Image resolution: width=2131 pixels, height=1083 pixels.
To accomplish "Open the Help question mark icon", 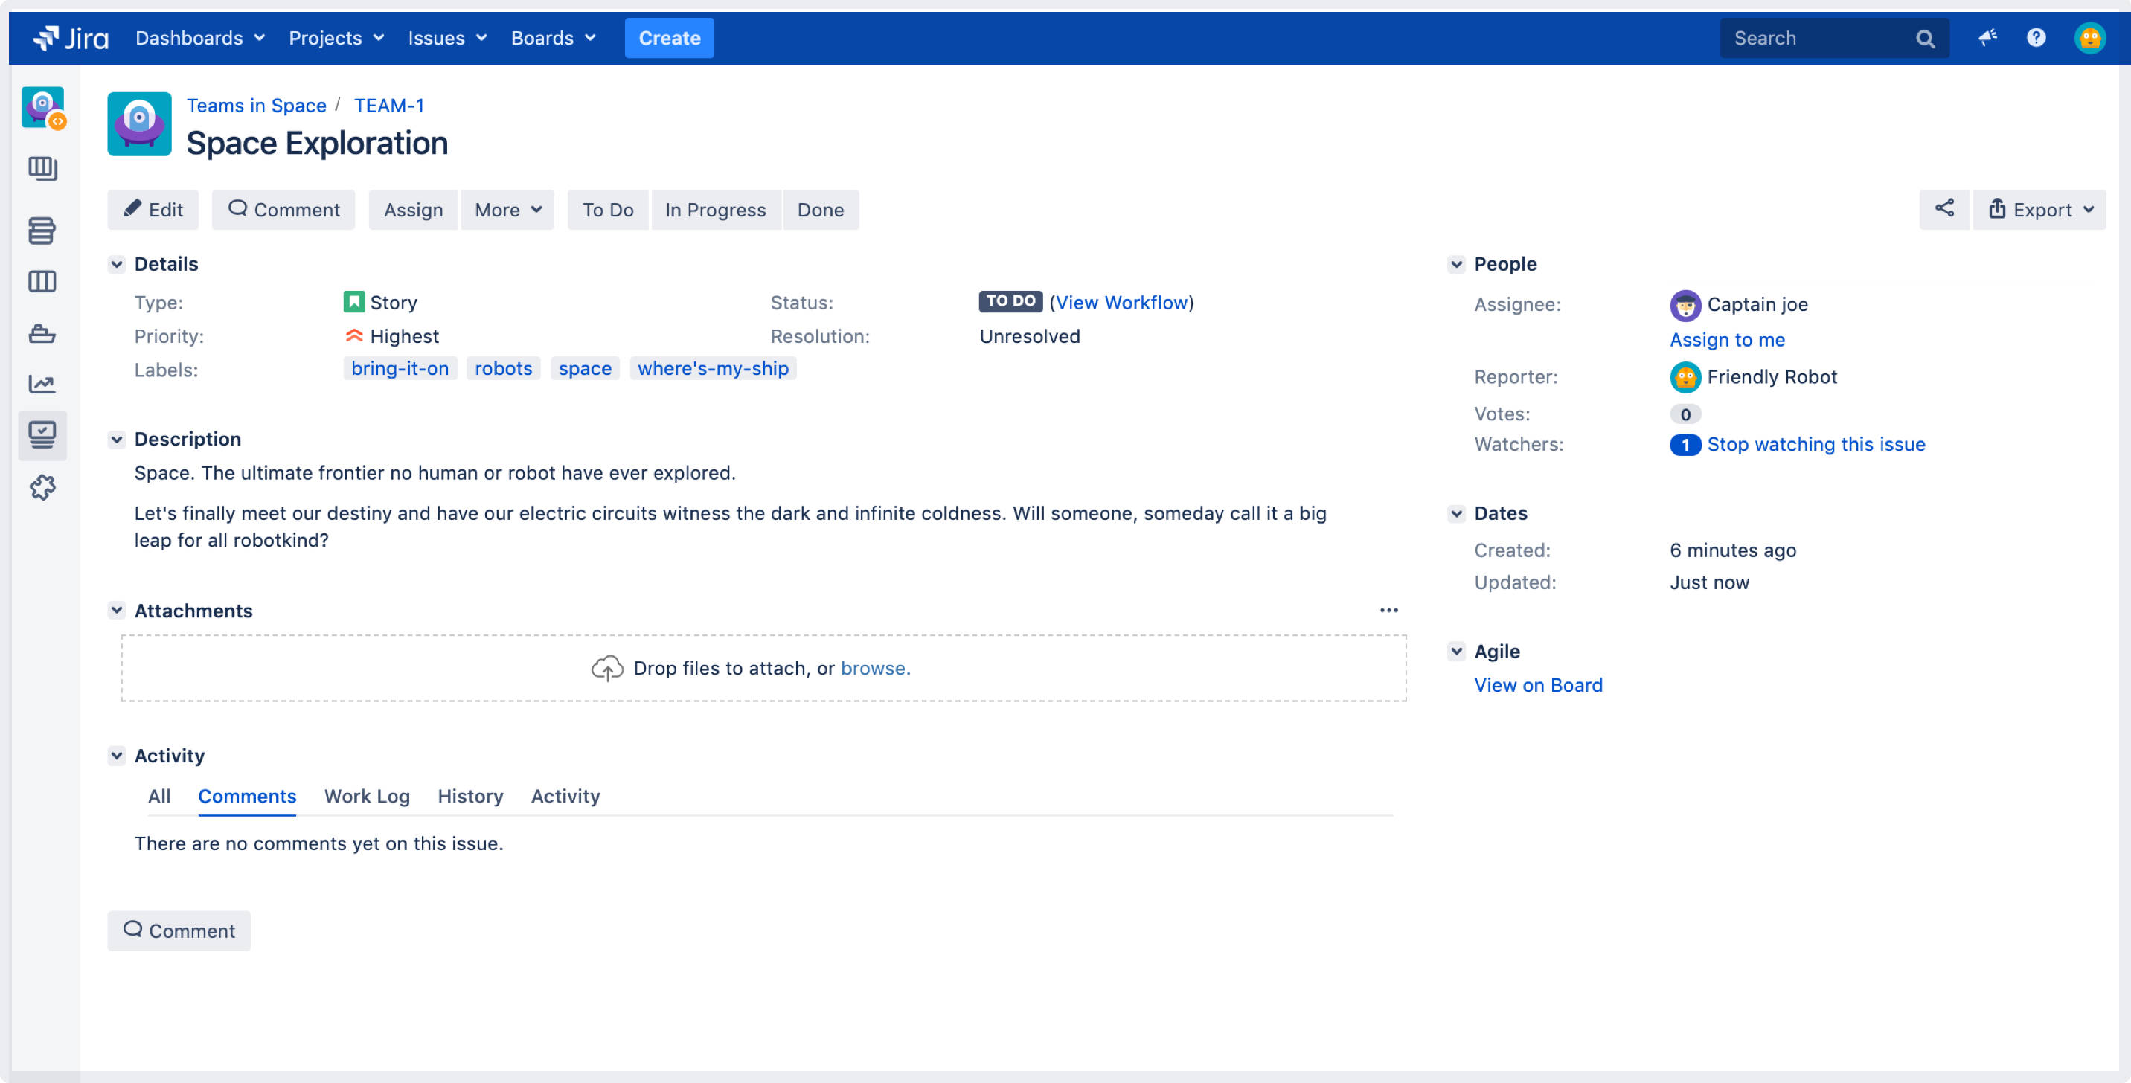I will (x=2037, y=37).
